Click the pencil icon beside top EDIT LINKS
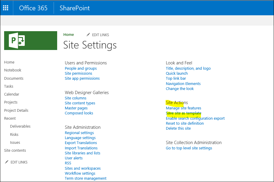The height and width of the screenshot is (182, 274). click(x=88, y=35)
